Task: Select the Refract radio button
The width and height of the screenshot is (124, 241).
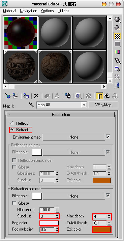Action: click(x=12, y=130)
